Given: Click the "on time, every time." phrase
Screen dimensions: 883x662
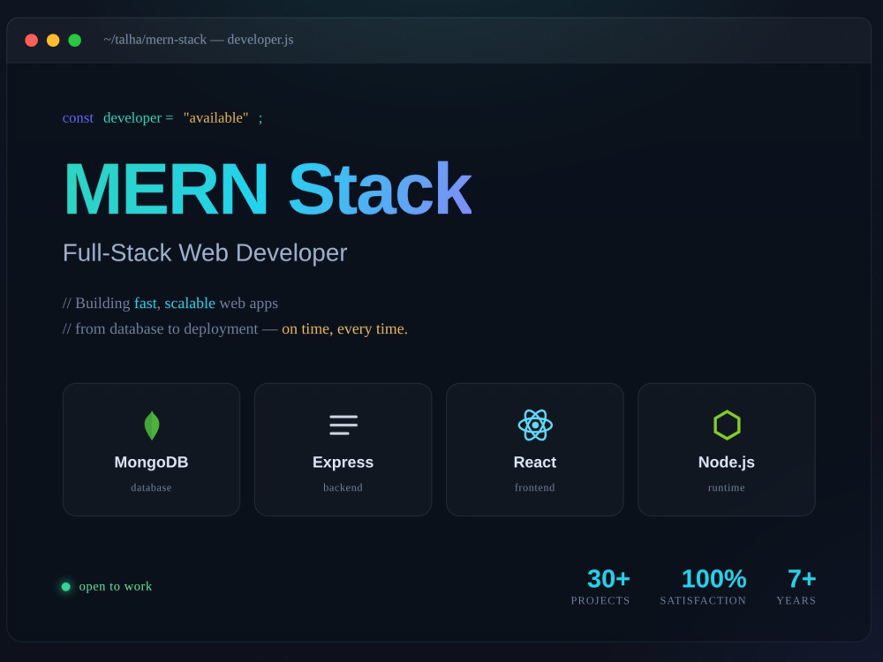Looking at the screenshot, I should [x=344, y=328].
